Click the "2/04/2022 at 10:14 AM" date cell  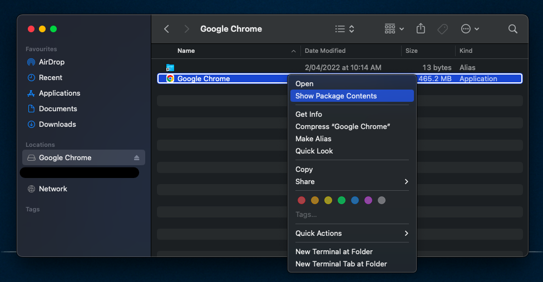click(343, 67)
